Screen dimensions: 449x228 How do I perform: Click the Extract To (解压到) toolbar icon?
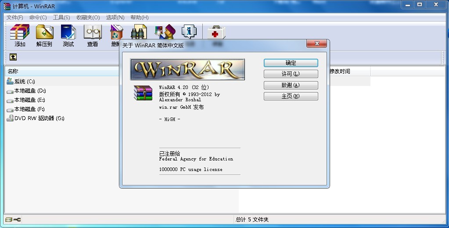click(x=44, y=32)
